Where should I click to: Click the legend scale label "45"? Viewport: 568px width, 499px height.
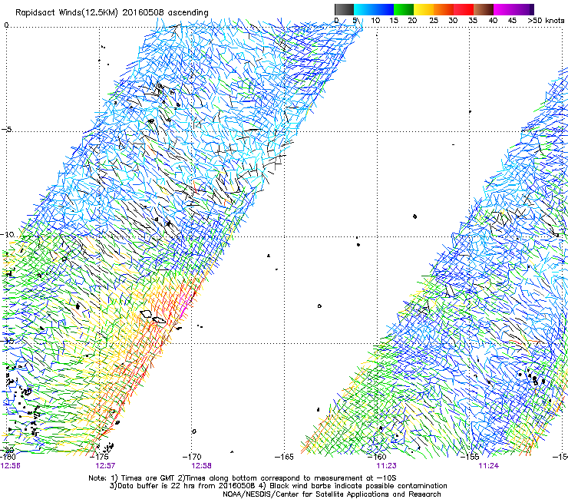point(512,21)
